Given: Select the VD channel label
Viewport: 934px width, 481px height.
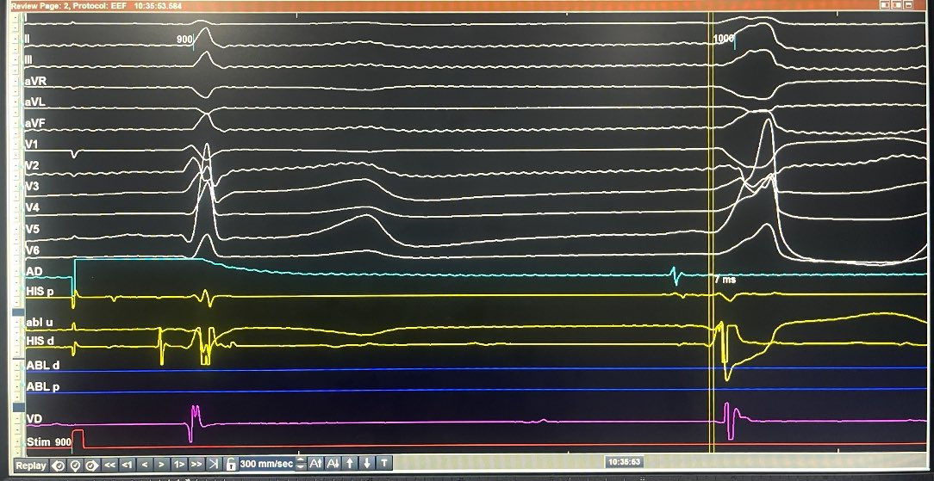Looking at the screenshot, I should (x=34, y=419).
